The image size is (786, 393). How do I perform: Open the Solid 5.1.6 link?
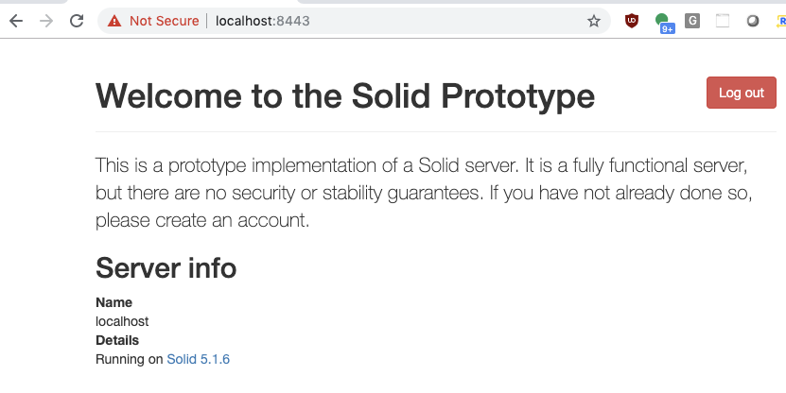pyautogui.click(x=198, y=359)
